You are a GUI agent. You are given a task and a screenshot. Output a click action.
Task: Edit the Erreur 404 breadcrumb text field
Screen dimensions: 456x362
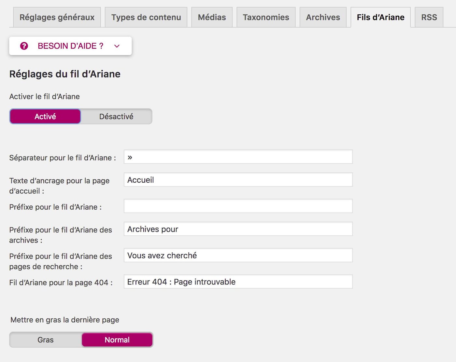click(238, 282)
